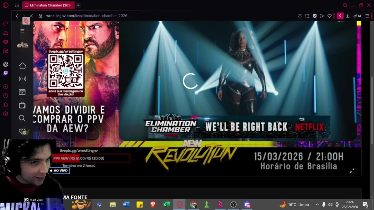Open browser downloads panel
Screen dimensions: 374x210
coord(347,16)
